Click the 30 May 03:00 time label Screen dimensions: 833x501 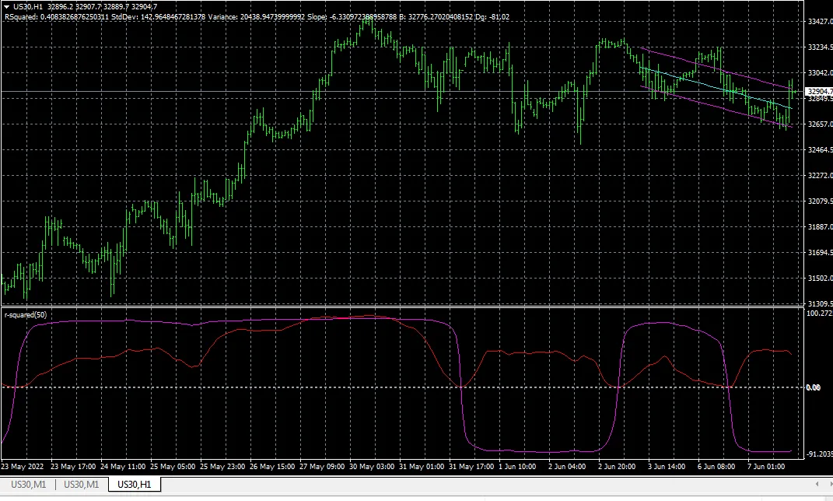coord(373,467)
